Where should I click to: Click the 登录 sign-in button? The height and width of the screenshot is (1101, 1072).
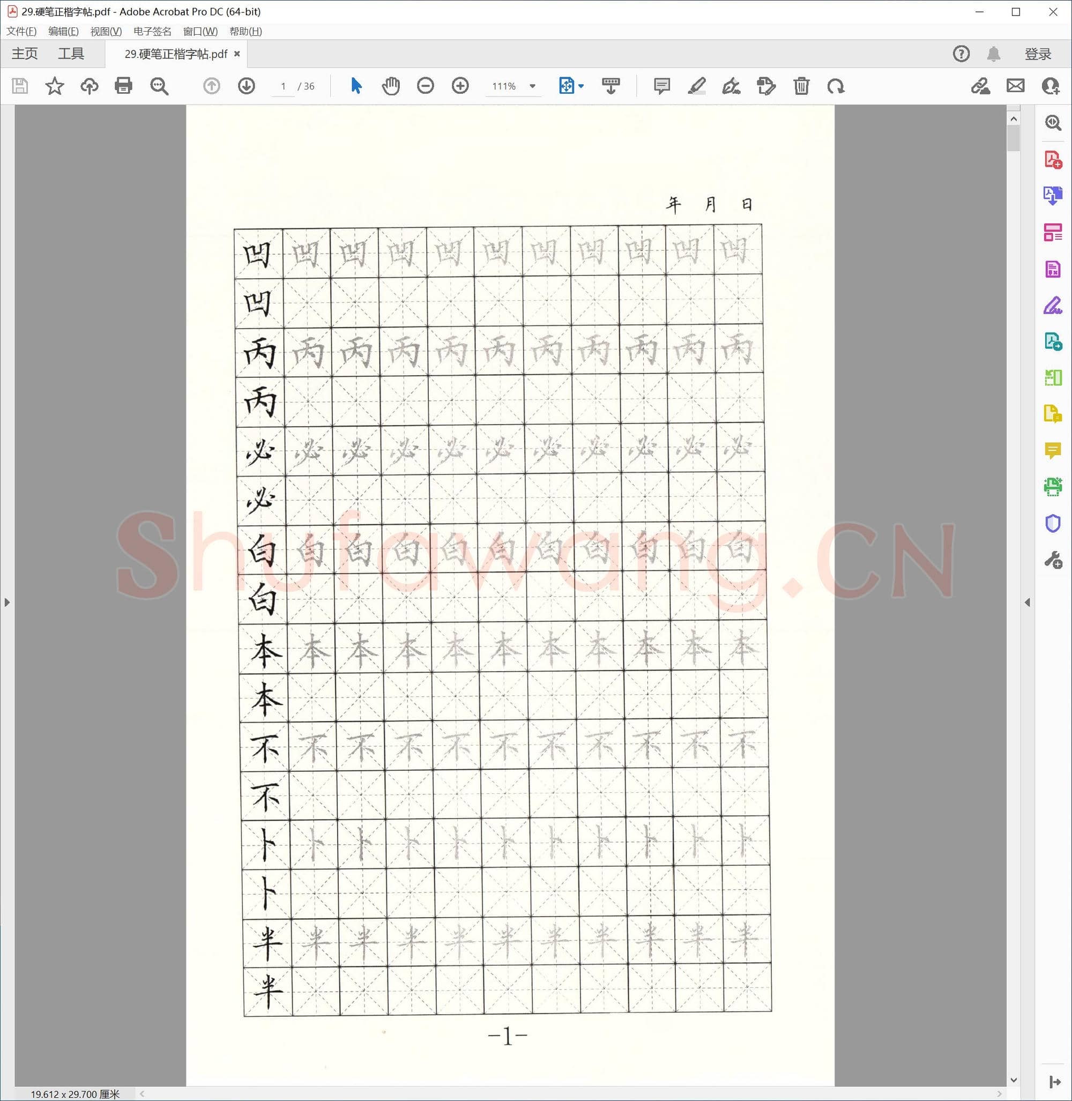(1037, 54)
